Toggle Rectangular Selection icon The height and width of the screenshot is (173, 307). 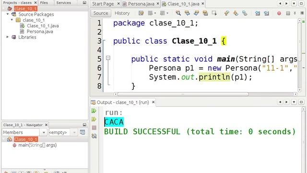click(214, 13)
